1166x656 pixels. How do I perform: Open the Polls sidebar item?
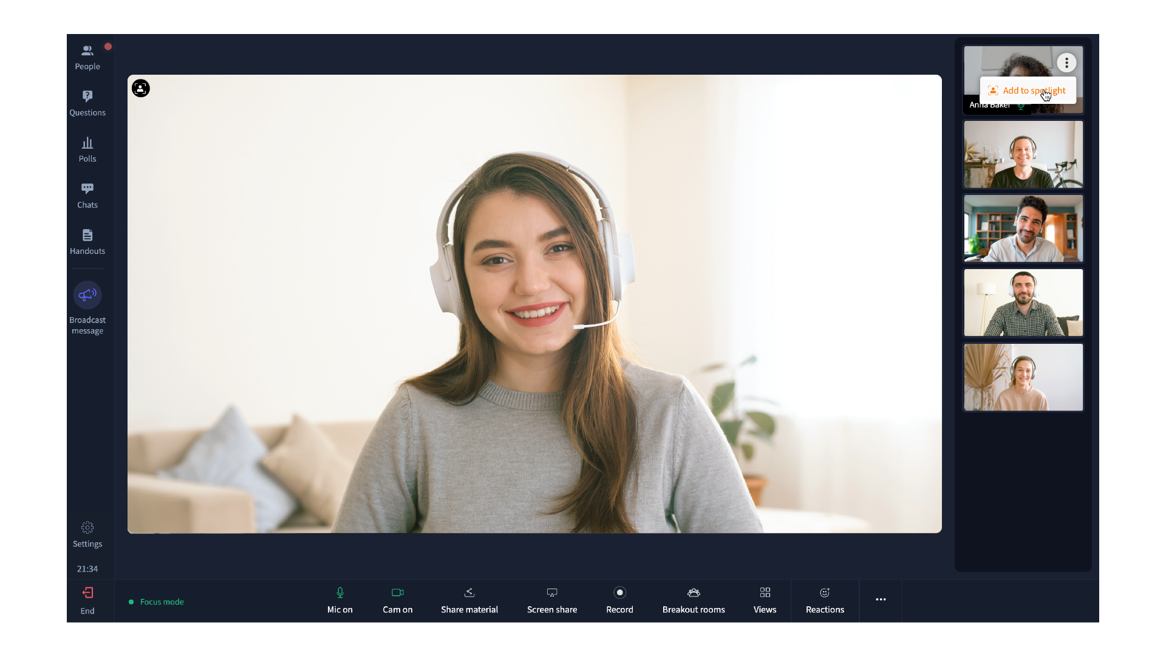click(x=87, y=149)
